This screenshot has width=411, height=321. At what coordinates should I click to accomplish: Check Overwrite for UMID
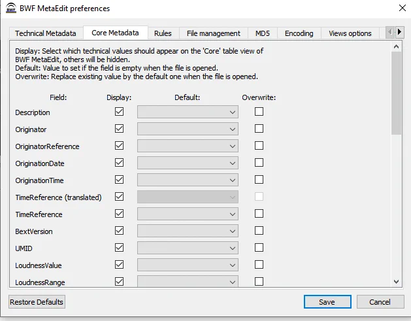(x=259, y=248)
